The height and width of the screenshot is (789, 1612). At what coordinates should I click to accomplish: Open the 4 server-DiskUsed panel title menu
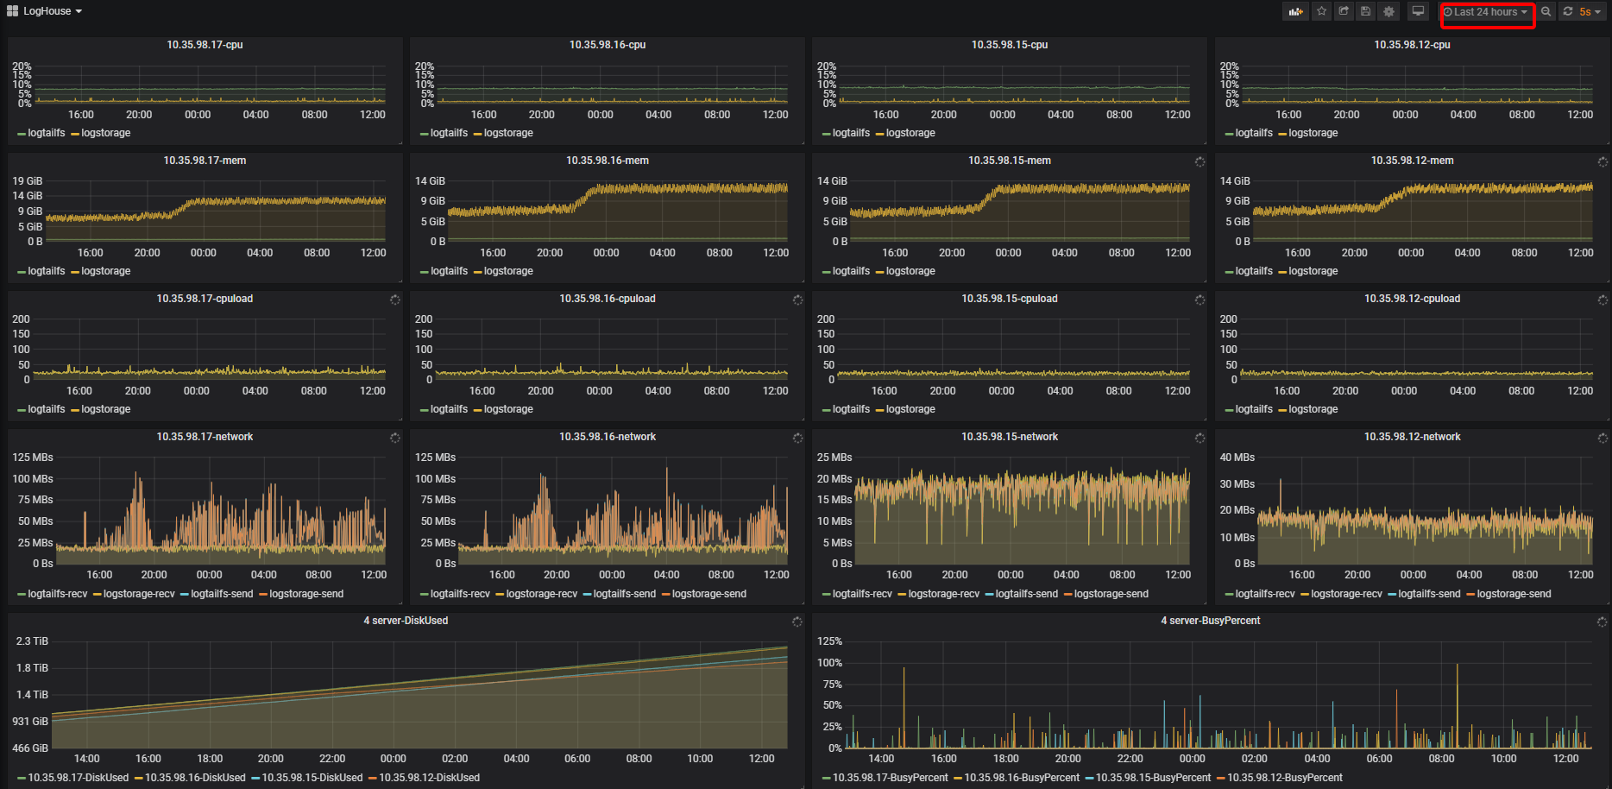406,621
